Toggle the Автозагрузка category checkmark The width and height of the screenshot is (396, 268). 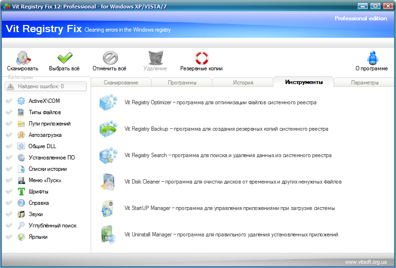pos(8,135)
